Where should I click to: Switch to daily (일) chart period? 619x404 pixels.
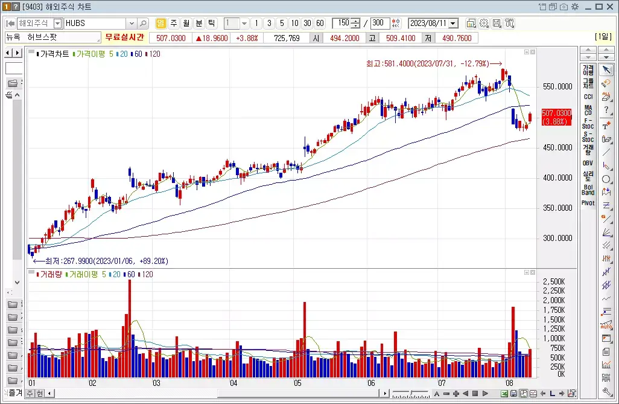(160, 24)
